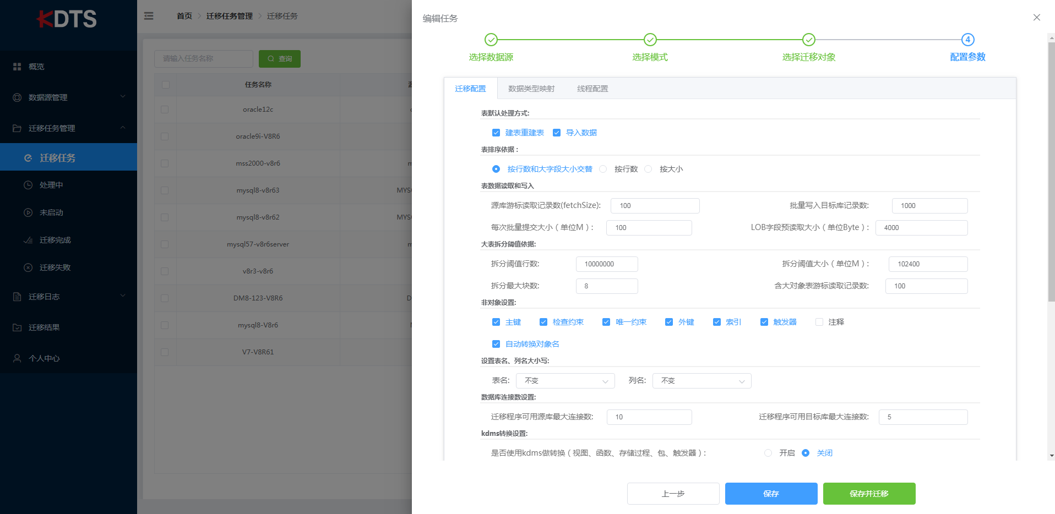Screen dimensions: 1055x514
Task: Select the 按大小 radio option
Action: click(648, 169)
